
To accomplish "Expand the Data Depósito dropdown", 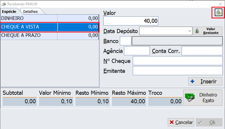I will click(x=189, y=31).
